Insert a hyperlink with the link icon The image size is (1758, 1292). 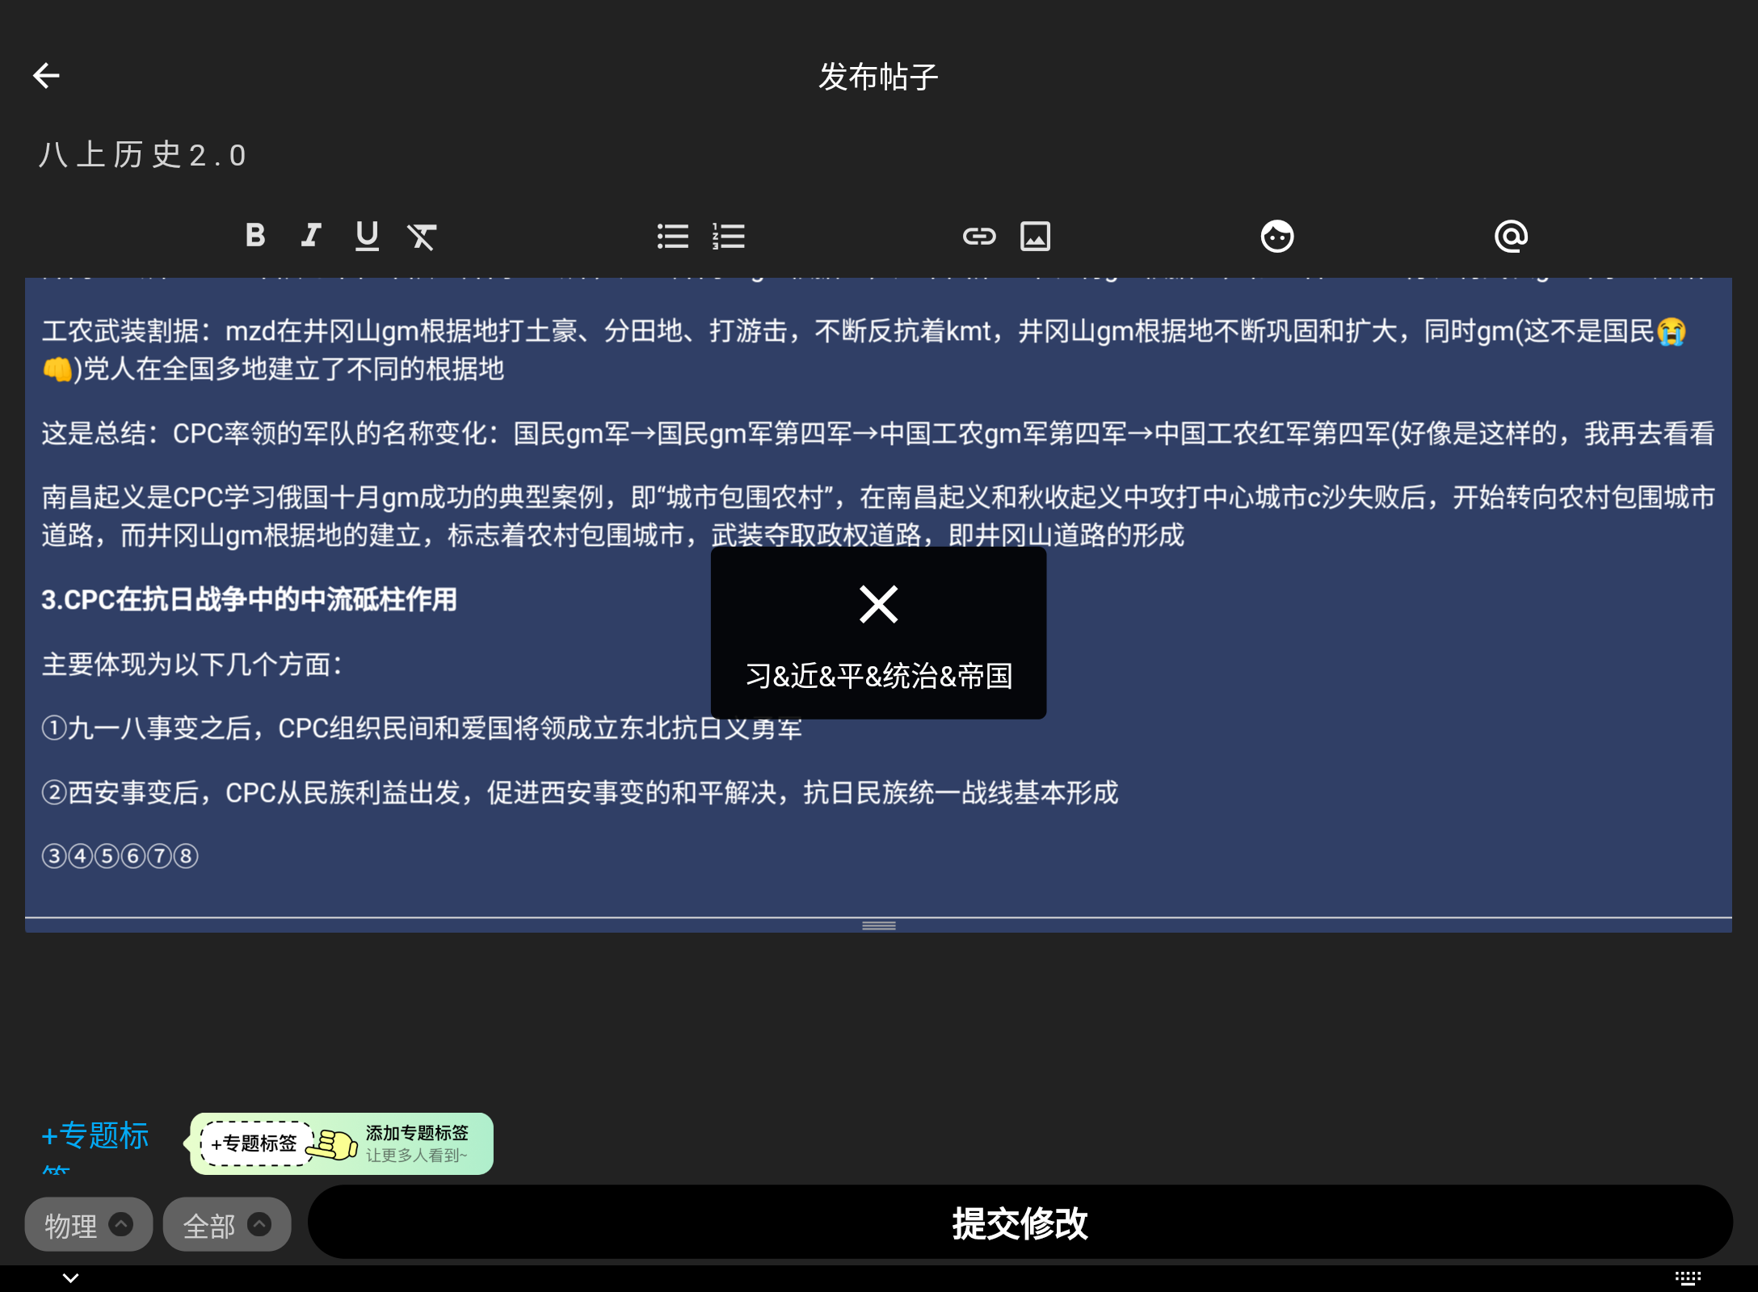tap(979, 236)
